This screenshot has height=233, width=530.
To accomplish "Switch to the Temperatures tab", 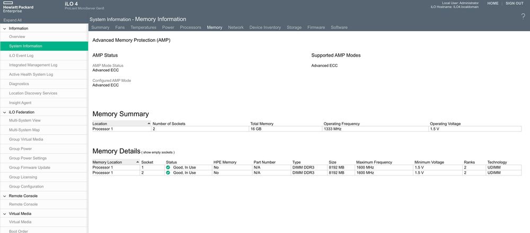I will tap(143, 27).
